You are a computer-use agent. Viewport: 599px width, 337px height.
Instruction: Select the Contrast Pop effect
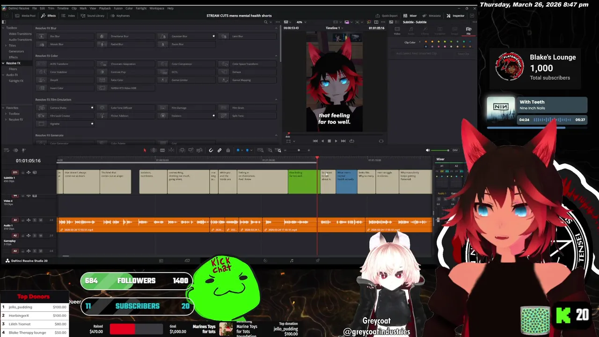pos(126,72)
